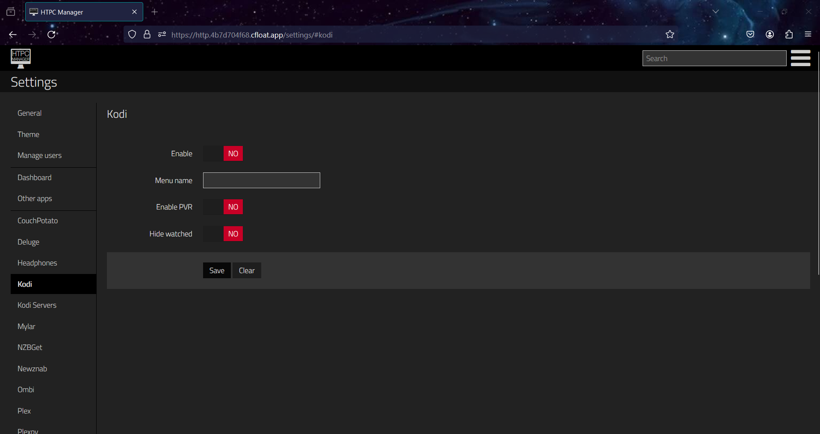Open the browser extensions icon
This screenshot has height=434, width=820.
click(x=789, y=35)
